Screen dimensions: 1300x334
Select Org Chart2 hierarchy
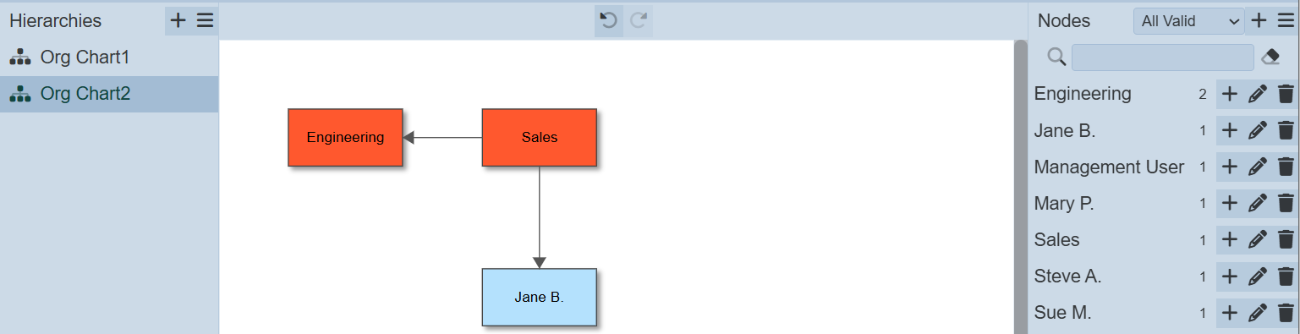click(109, 94)
